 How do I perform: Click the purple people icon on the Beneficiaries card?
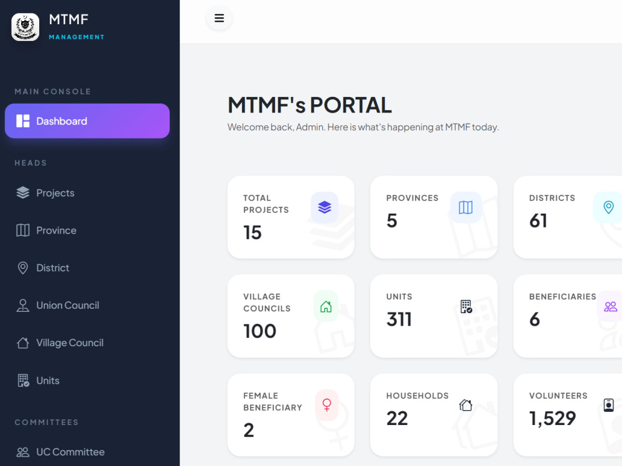(611, 306)
